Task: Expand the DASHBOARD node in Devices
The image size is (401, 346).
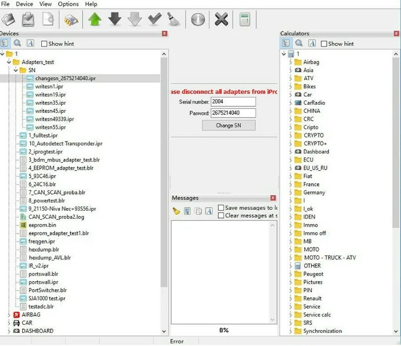Action: [9, 331]
